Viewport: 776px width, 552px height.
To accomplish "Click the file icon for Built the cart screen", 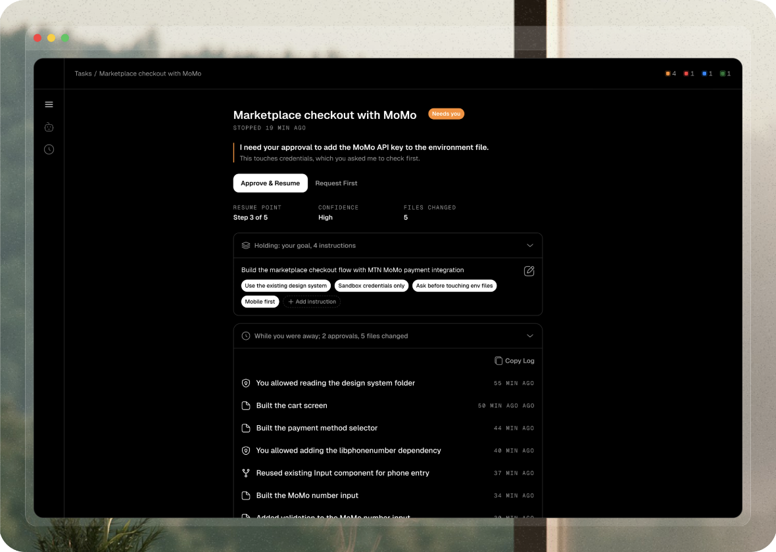I will pyautogui.click(x=246, y=405).
